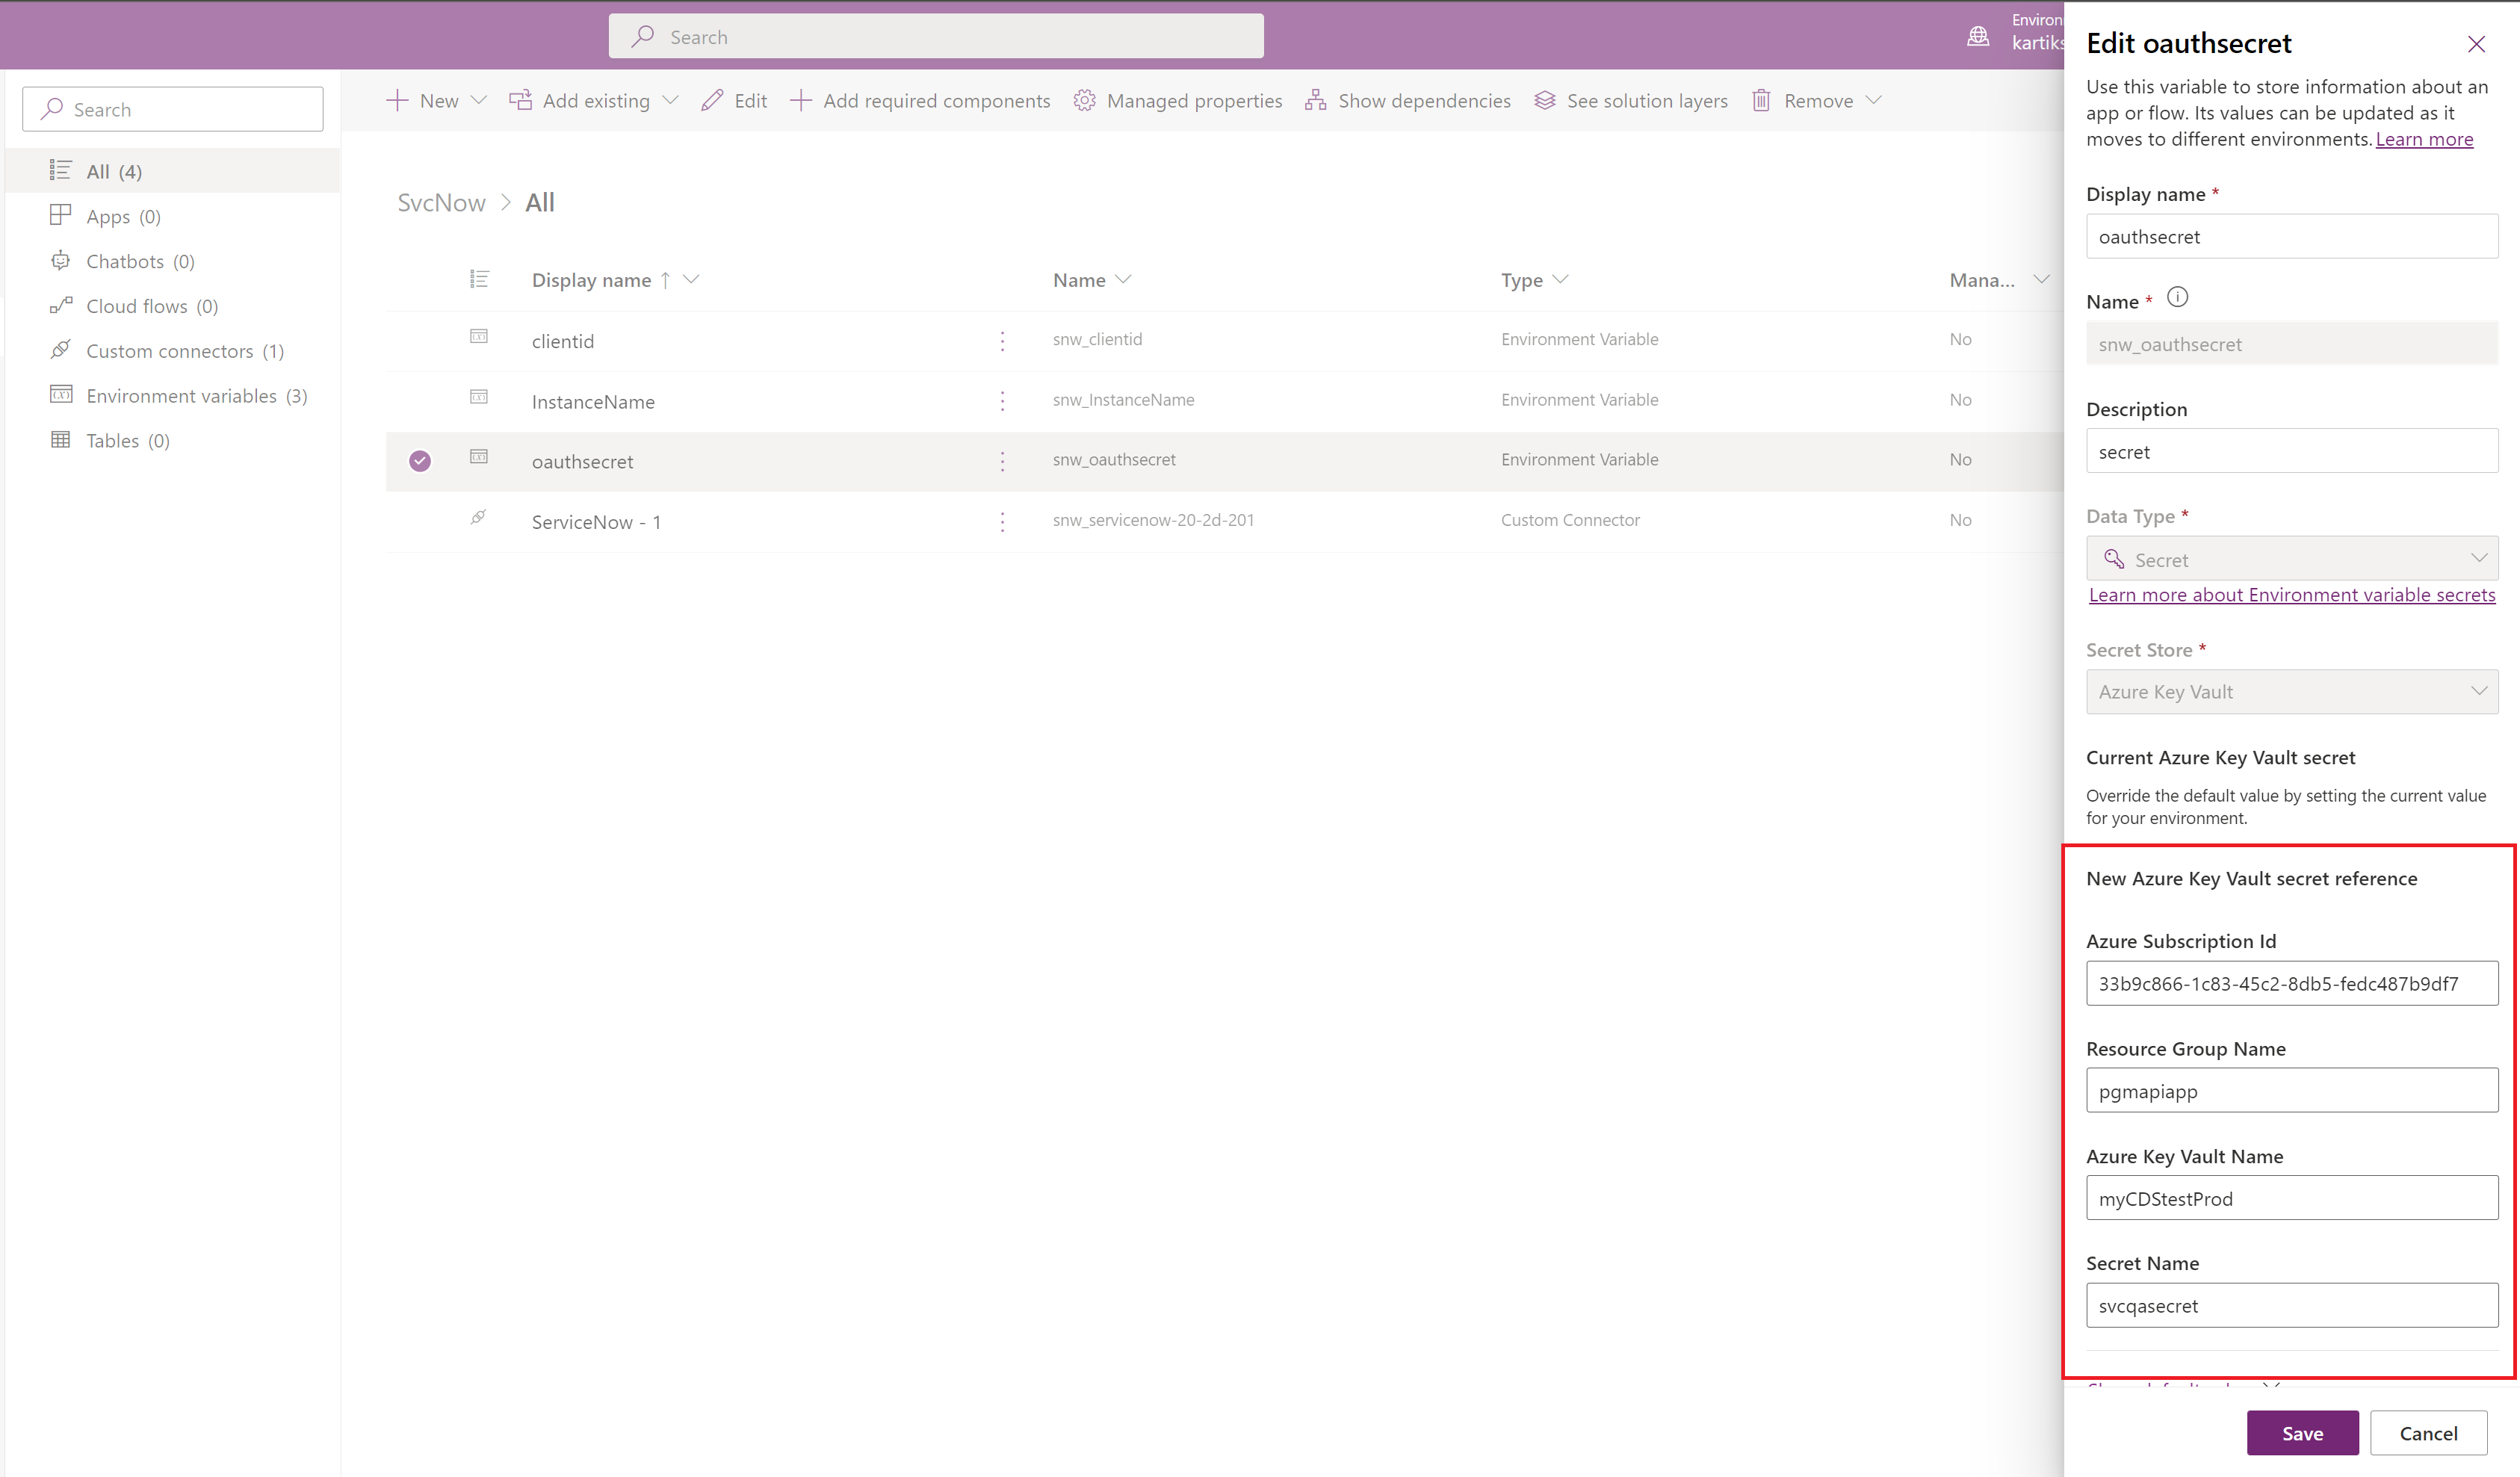Open Custom connectors in sidebar

click(x=169, y=351)
